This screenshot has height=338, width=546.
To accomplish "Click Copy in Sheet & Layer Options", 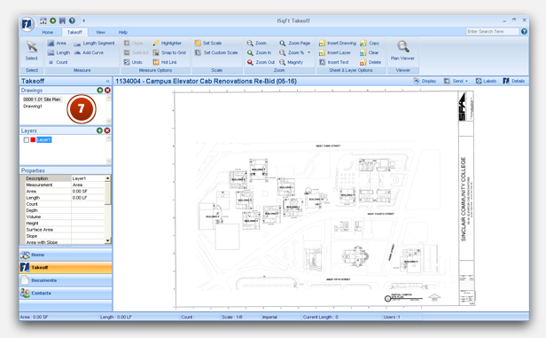I will point(370,43).
